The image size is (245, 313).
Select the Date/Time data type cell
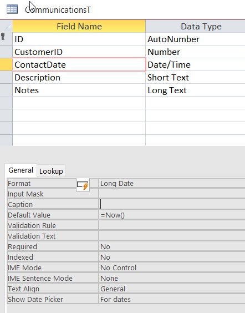pyautogui.click(x=195, y=65)
